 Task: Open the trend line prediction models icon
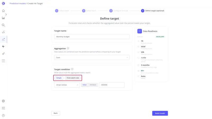[x=3, y=39]
